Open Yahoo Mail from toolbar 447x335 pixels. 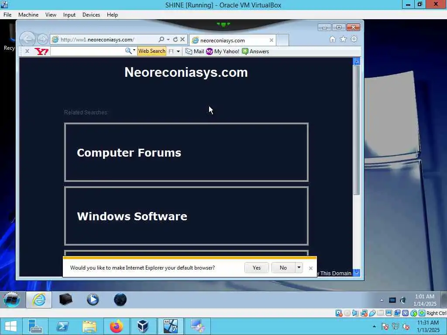coord(195,51)
